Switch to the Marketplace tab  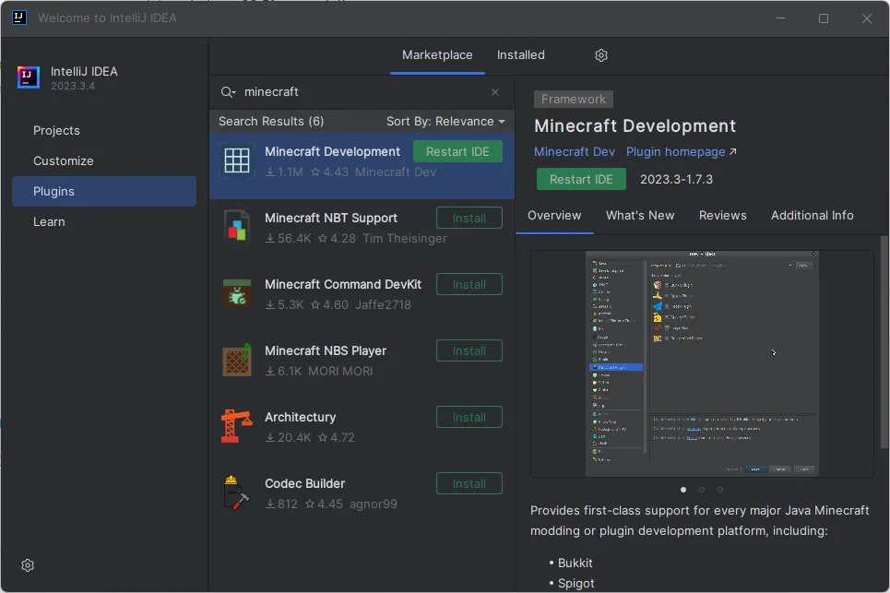(x=437, y=55)
